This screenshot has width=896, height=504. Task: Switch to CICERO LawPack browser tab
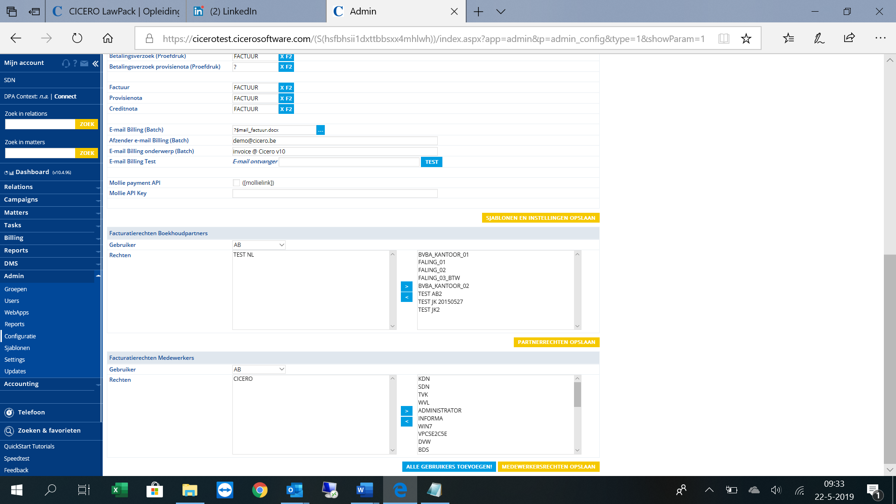pyautogui.click(x=116, y=12)
